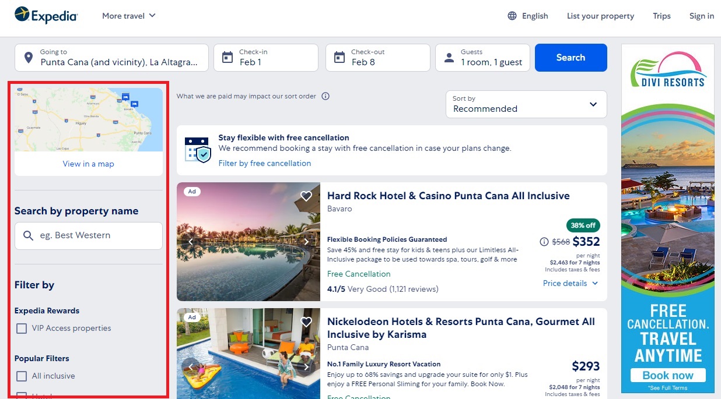Click the Hard Rock Hotel Ad label
The width and height of the screenshot is (721, 399).
pyautogui.click(x=192, y=191)
